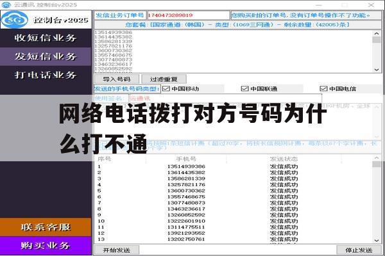Click the 手机号 column header
385x256 pixels.
(186, 159)
